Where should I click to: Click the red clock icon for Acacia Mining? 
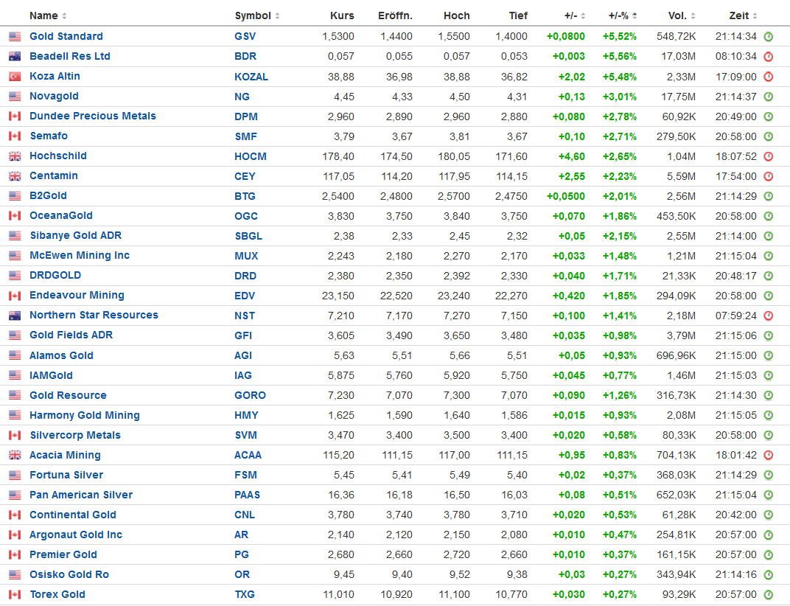[x=769, y=455]
